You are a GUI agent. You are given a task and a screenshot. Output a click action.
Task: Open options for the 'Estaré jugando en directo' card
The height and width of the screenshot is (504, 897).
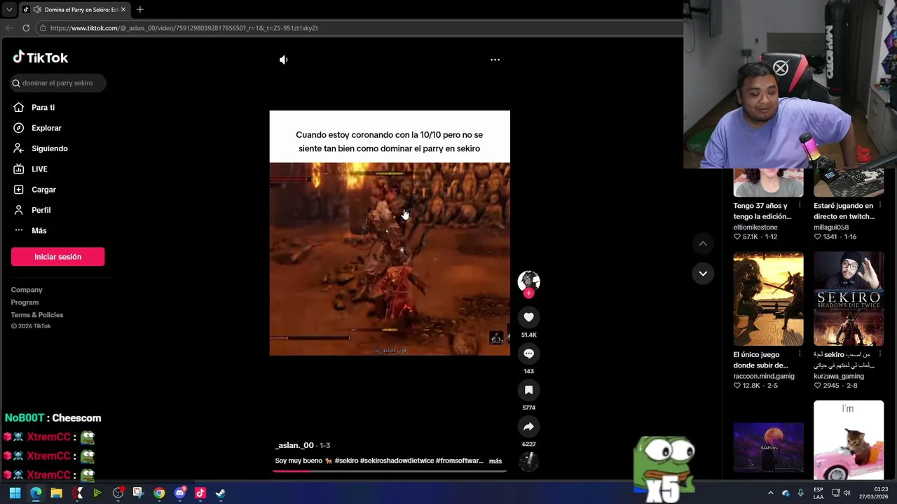coord(879,206)
